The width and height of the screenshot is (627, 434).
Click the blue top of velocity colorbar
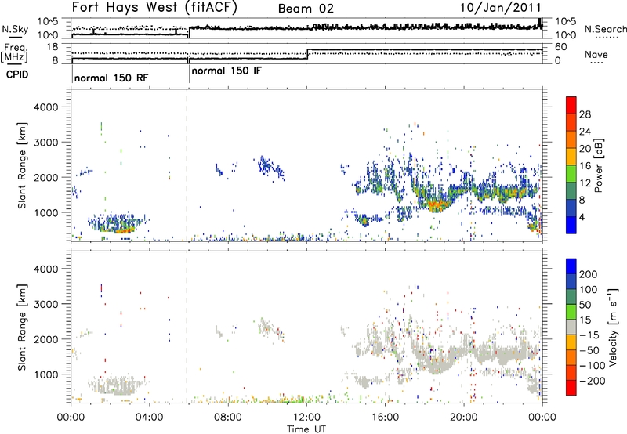coord(571,266)
